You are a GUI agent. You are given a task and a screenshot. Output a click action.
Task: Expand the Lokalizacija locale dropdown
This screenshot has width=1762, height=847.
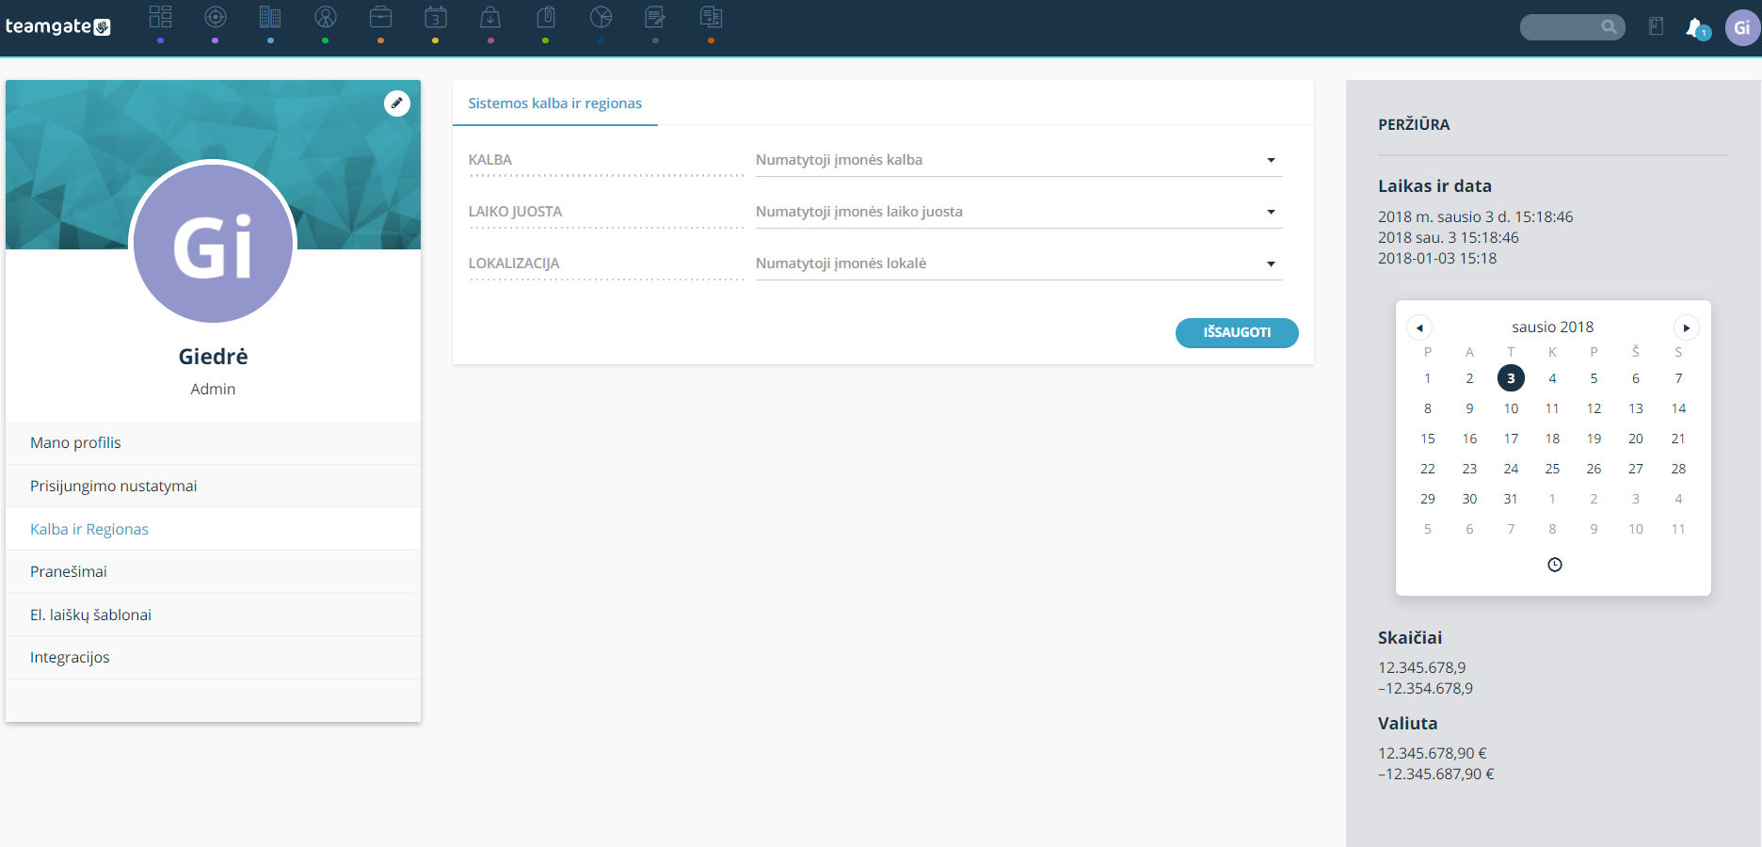[x=1018, y=264]
